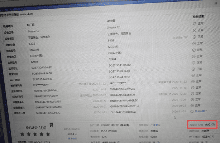The image size is (220, 143).
Task: Click the 2020年11月22日 production date value
Action: tap(115, 125)
